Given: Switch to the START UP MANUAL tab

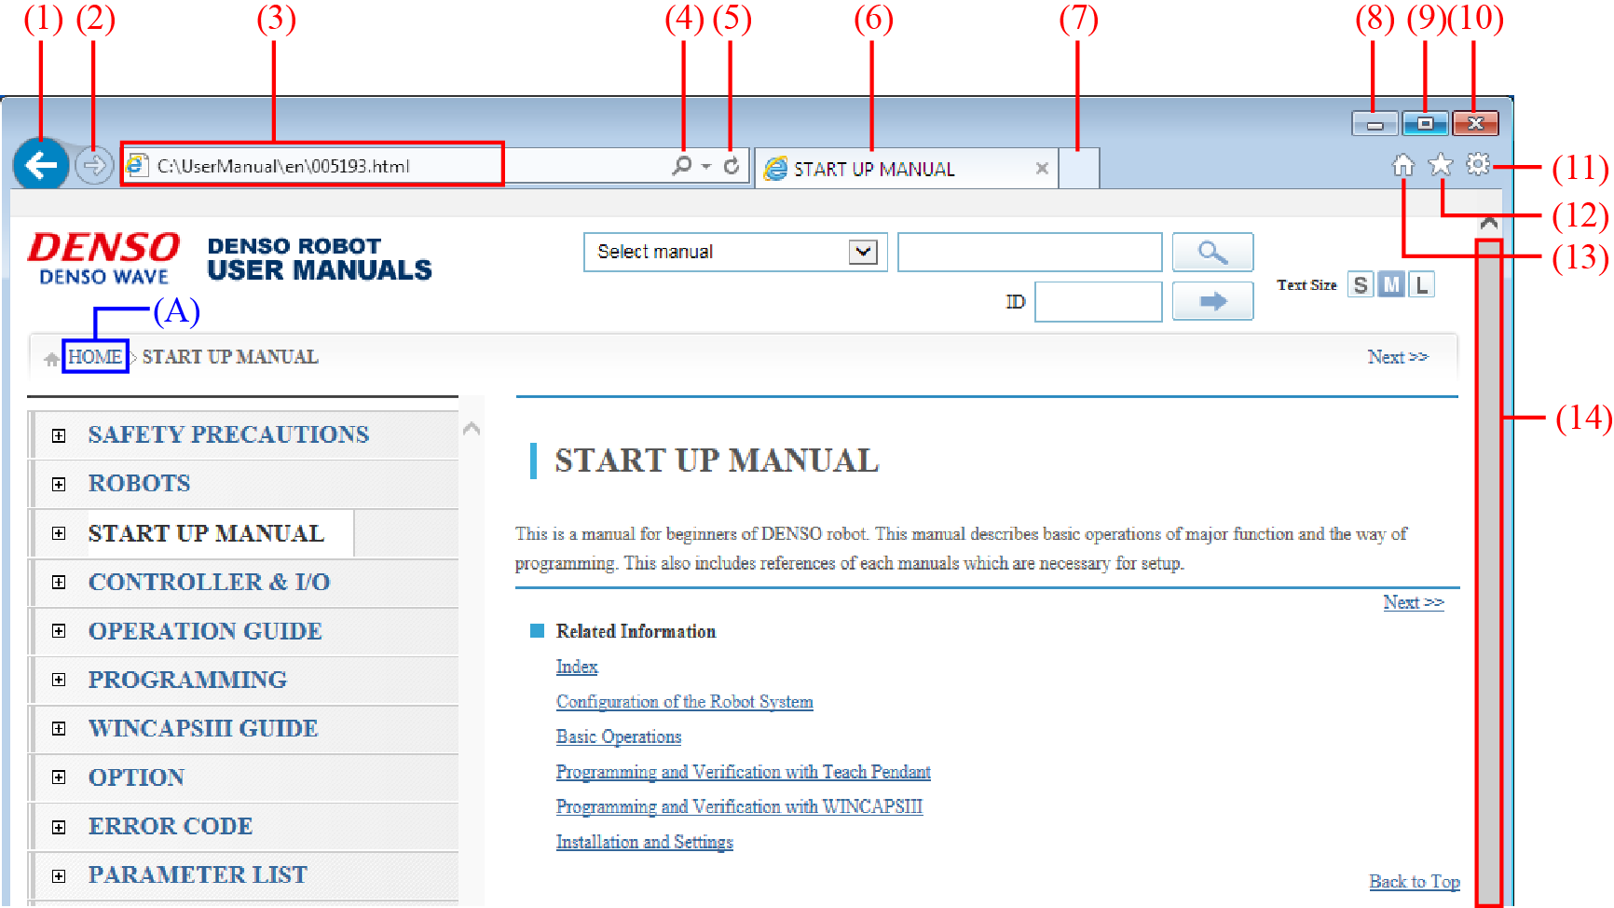Looking at the screenshot, I should (873, 169).
